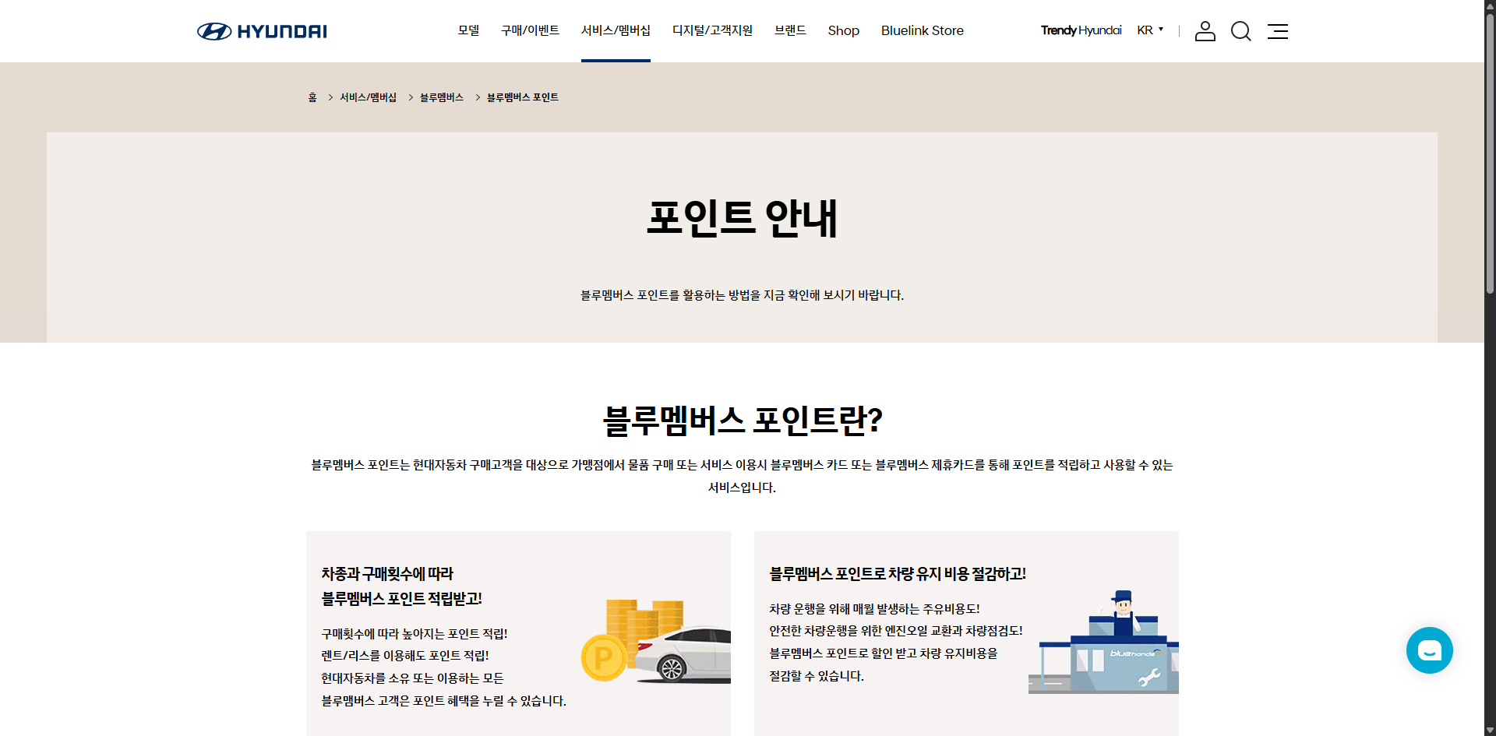Open the KR language dropdown
The width and height of the screenshot is (1496, 736).
coord(1149,30)
